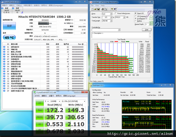Click the yellow question mark About icon in ATTO
This screenshot has width=176, height=137.
112,9
